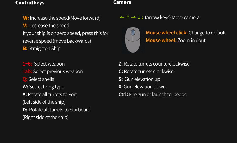Click the blue scroll wheel on the mouse
The height and width of the screenshot is (143, 237).
click(133, 32)
